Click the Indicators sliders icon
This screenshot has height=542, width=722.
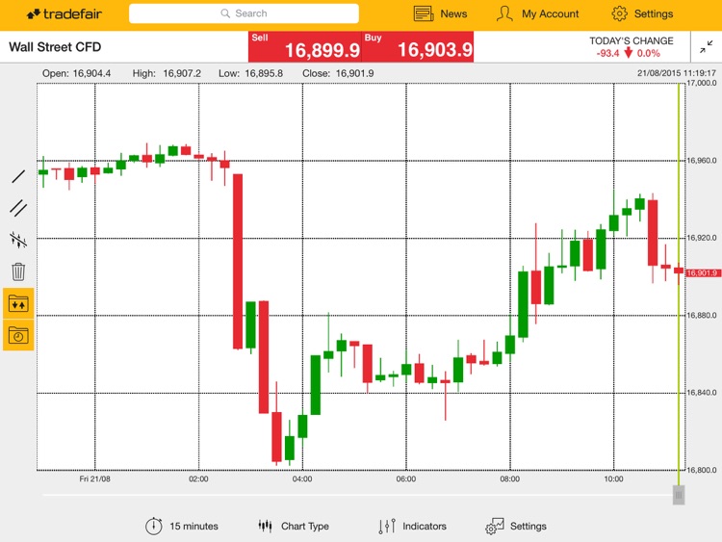[x=387, y=526]
